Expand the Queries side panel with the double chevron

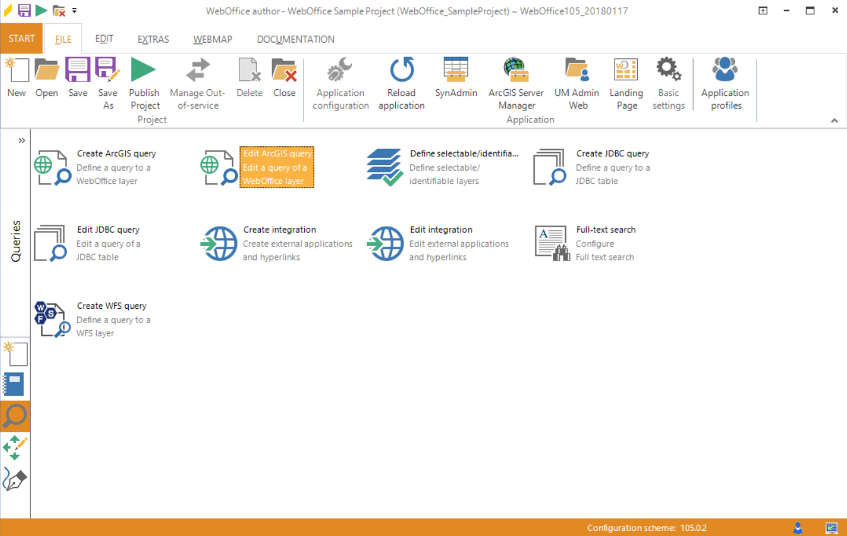click(x=22, y=140)
